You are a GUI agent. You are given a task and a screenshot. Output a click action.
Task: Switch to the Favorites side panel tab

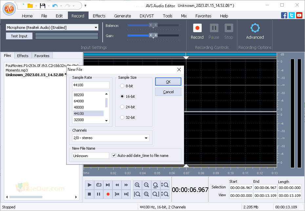pos(42,56)
